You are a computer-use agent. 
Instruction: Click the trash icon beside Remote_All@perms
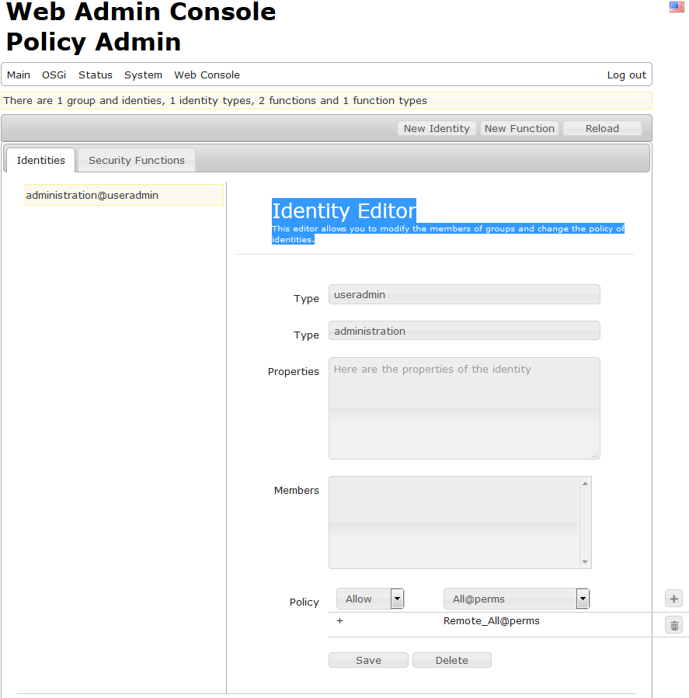[x=673, y=625]
